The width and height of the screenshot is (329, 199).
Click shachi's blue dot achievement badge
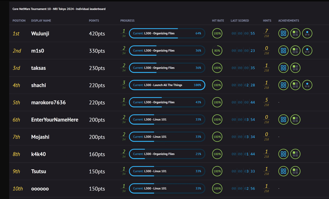click(307, 85)
